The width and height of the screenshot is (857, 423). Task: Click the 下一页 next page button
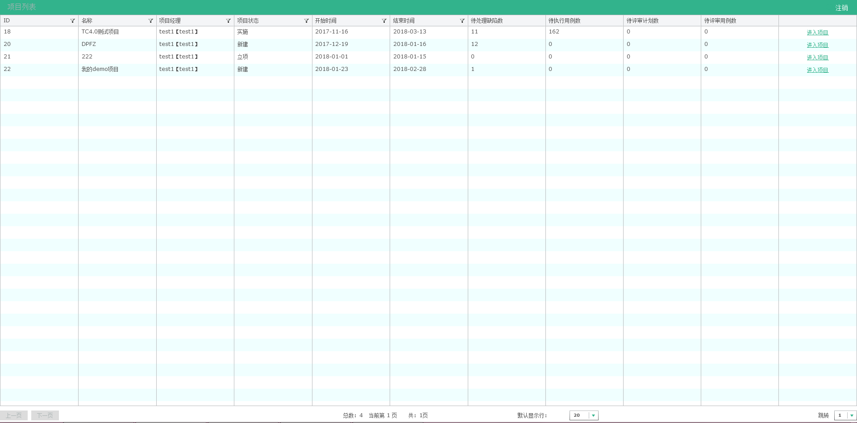pyautogui.click(x=45, y=415)
